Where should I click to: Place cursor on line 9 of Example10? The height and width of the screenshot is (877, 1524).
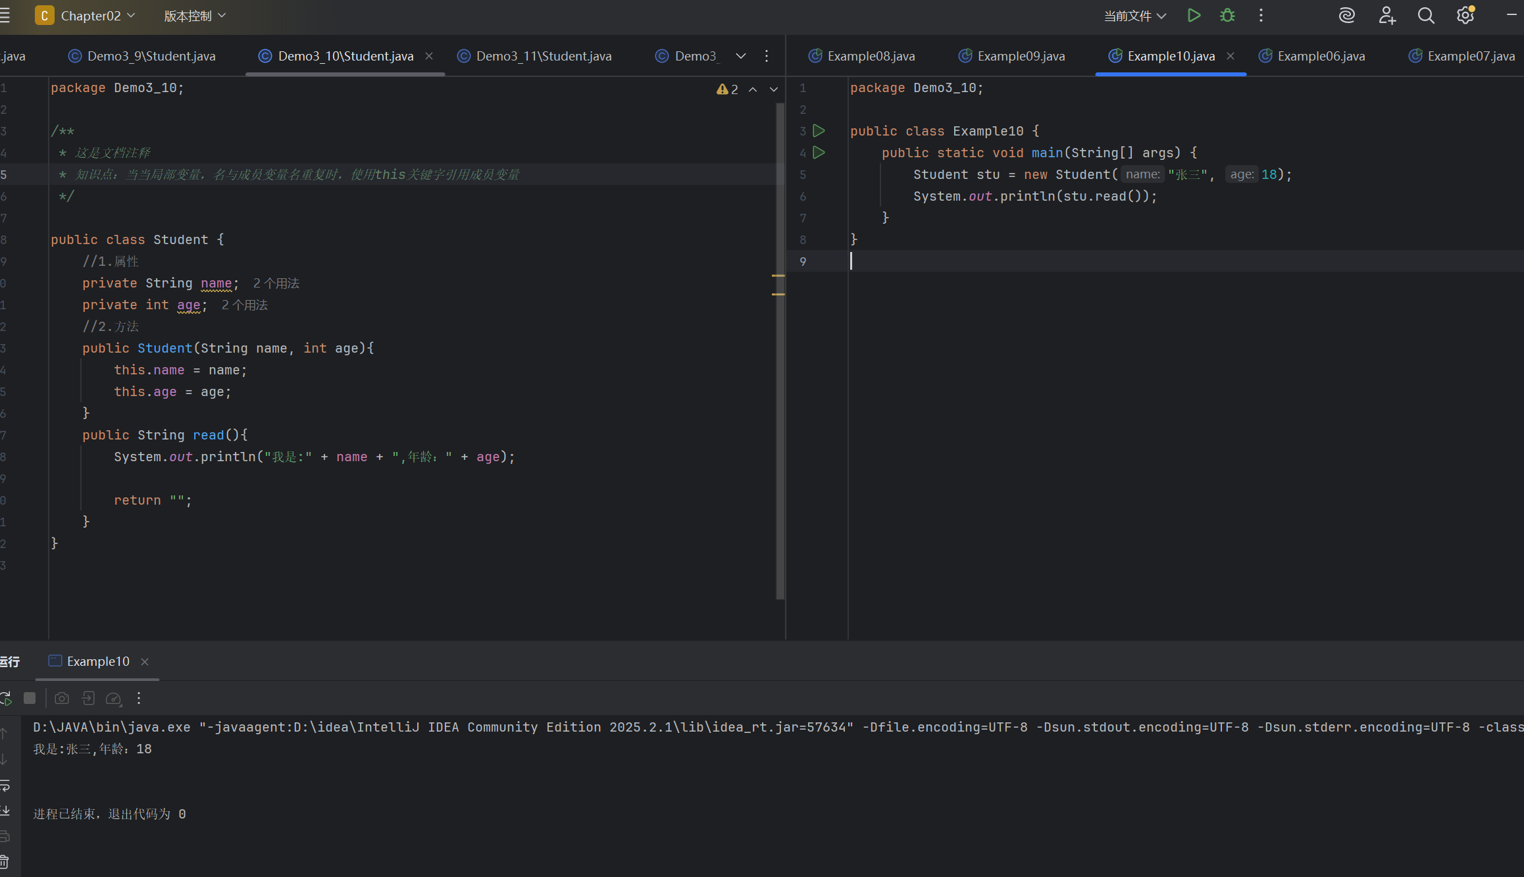coord(1184,261)
